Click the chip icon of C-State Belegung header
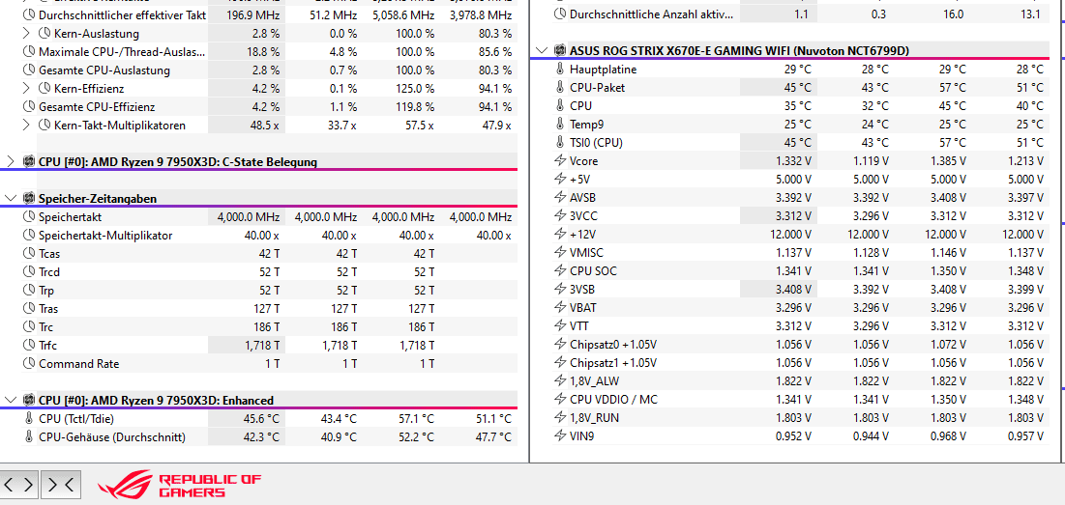This screenshot has height=505, width=1065. tap(28, 161)
